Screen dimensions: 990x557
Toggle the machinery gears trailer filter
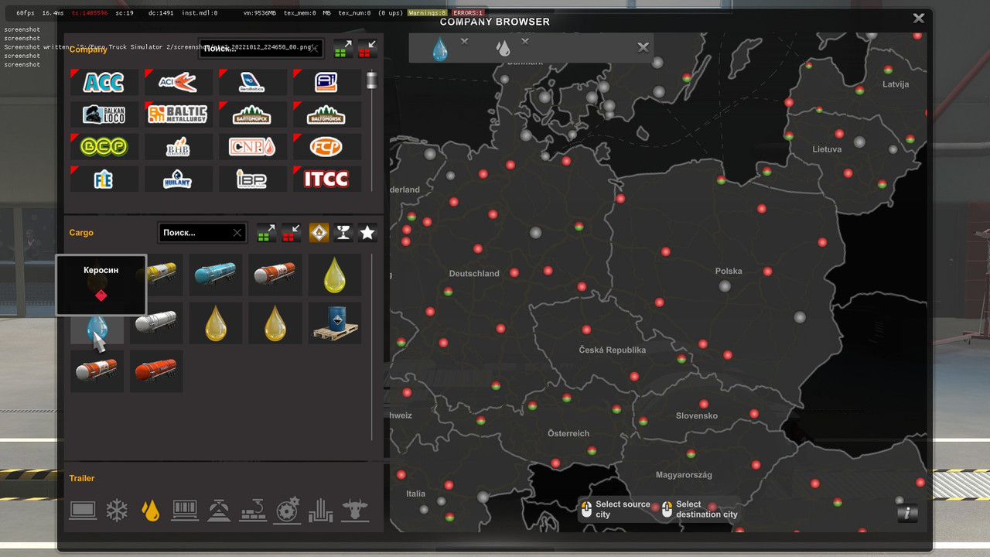pyautogui.click(x=287, y=511)
